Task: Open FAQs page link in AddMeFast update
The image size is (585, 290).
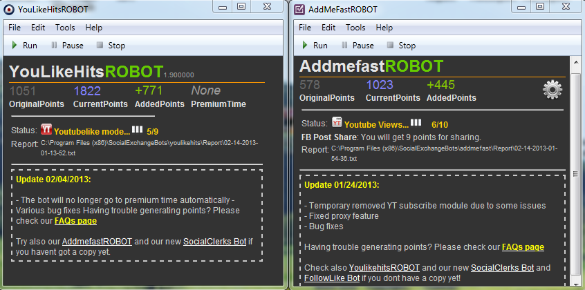Action: (523, 247)
